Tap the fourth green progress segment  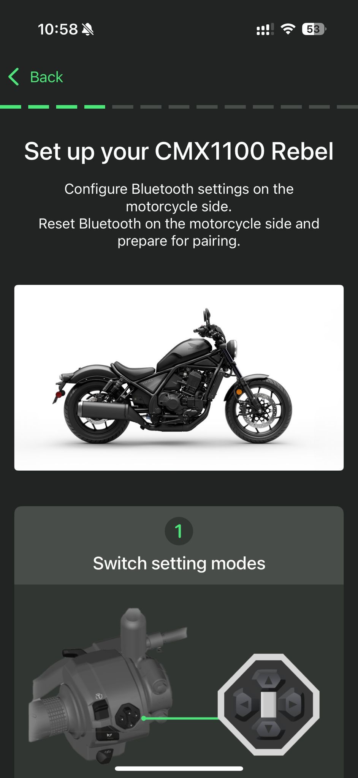point(95,107)
